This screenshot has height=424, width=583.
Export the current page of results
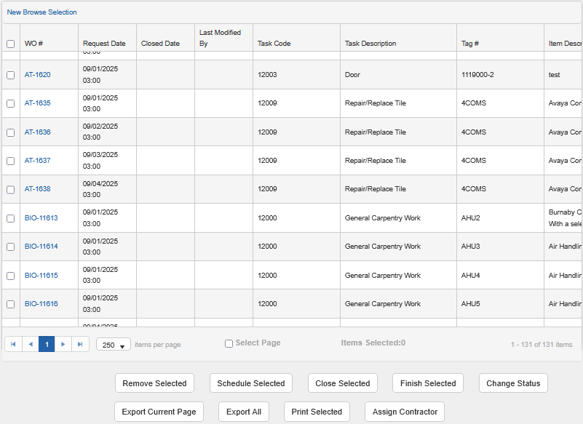click(x=159, y=411)
